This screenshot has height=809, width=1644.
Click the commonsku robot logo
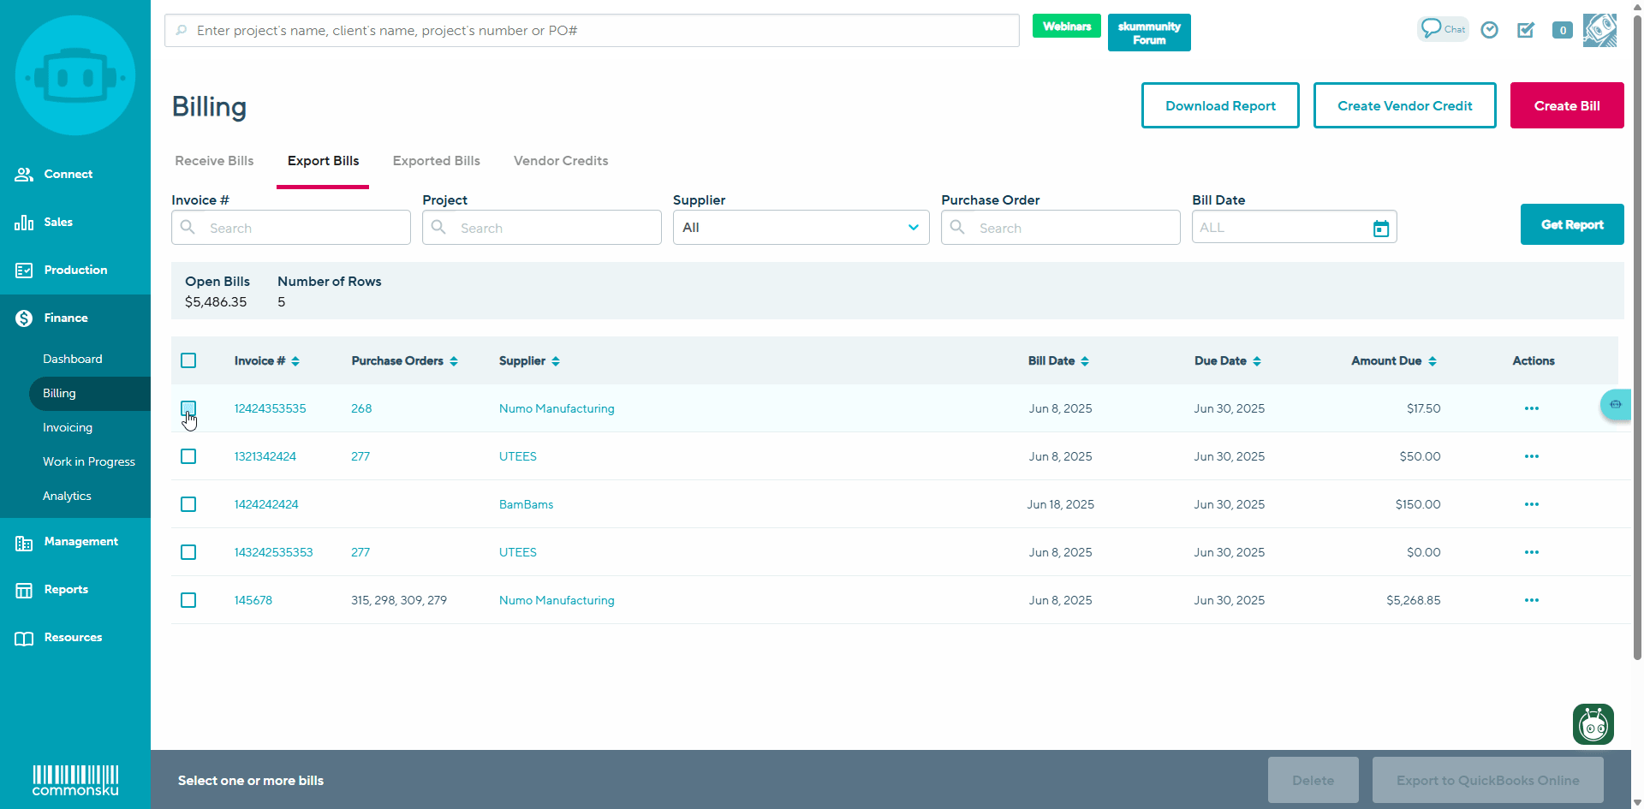(x=75, y=76)
